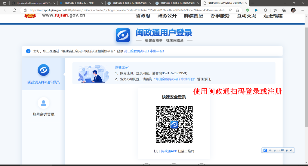Click the input bar toolbox icon
Screen dimensions: 308x166
[x=287, y=150]
